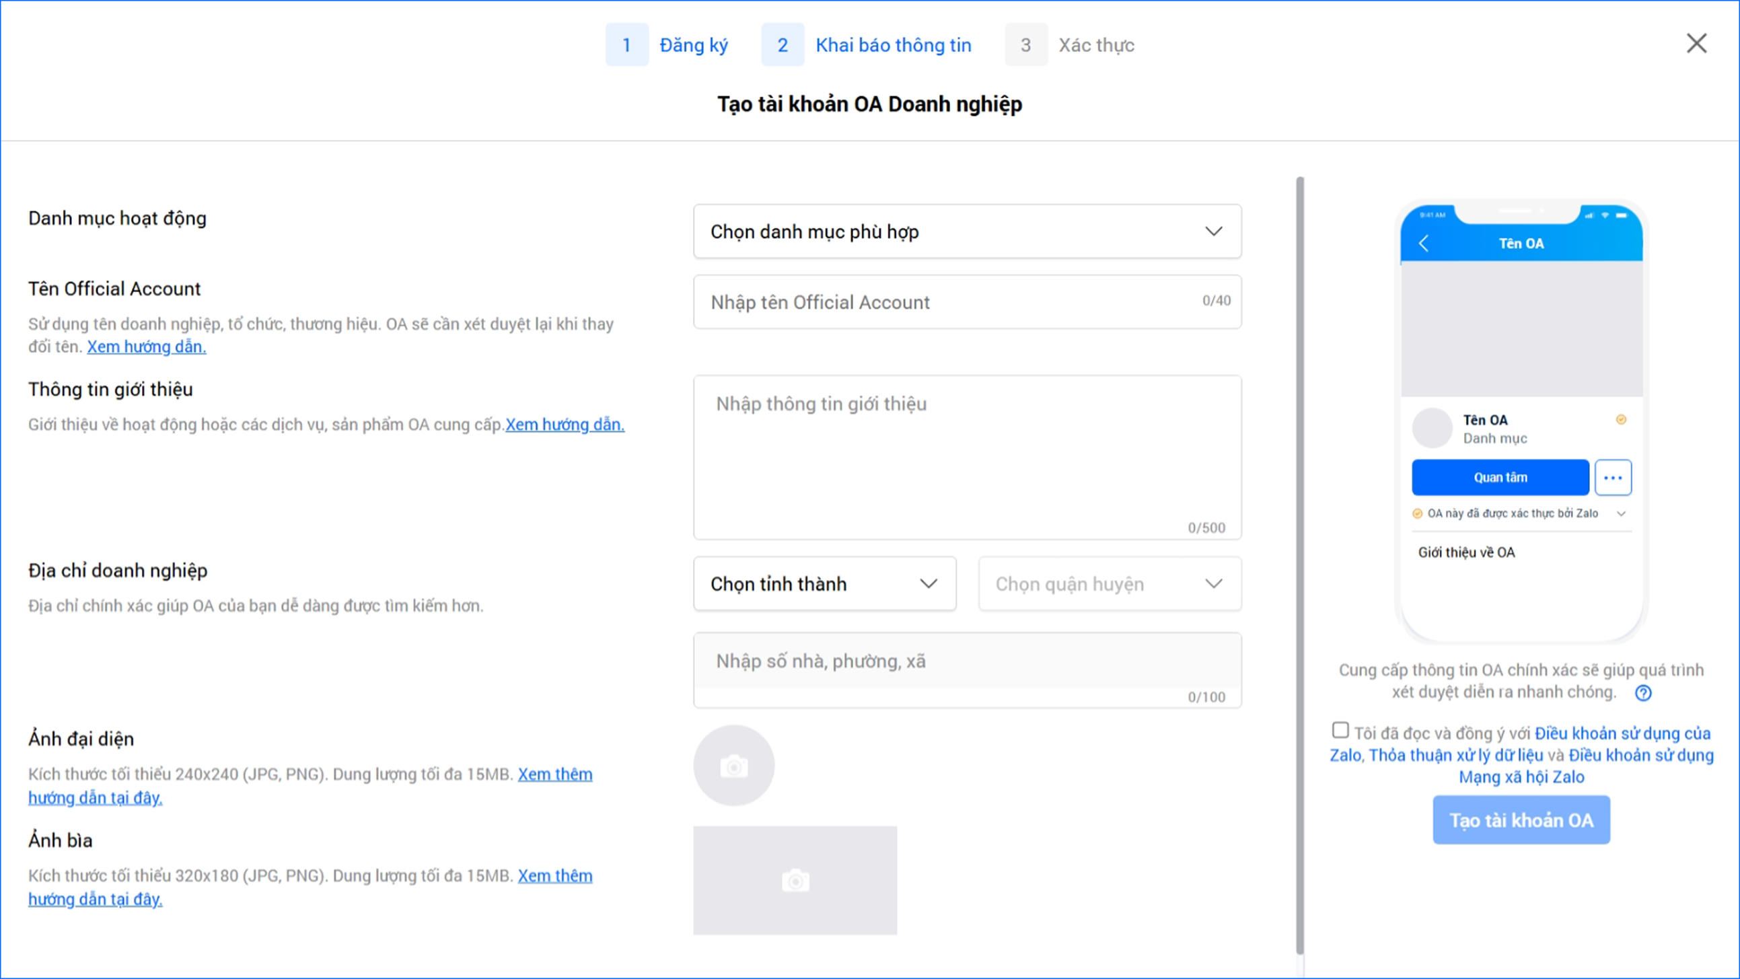
Task: Tick the terms agreement checkbox
Action: pos(1340,730)
